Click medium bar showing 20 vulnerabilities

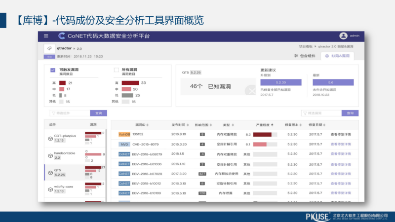tap(126, 89)
